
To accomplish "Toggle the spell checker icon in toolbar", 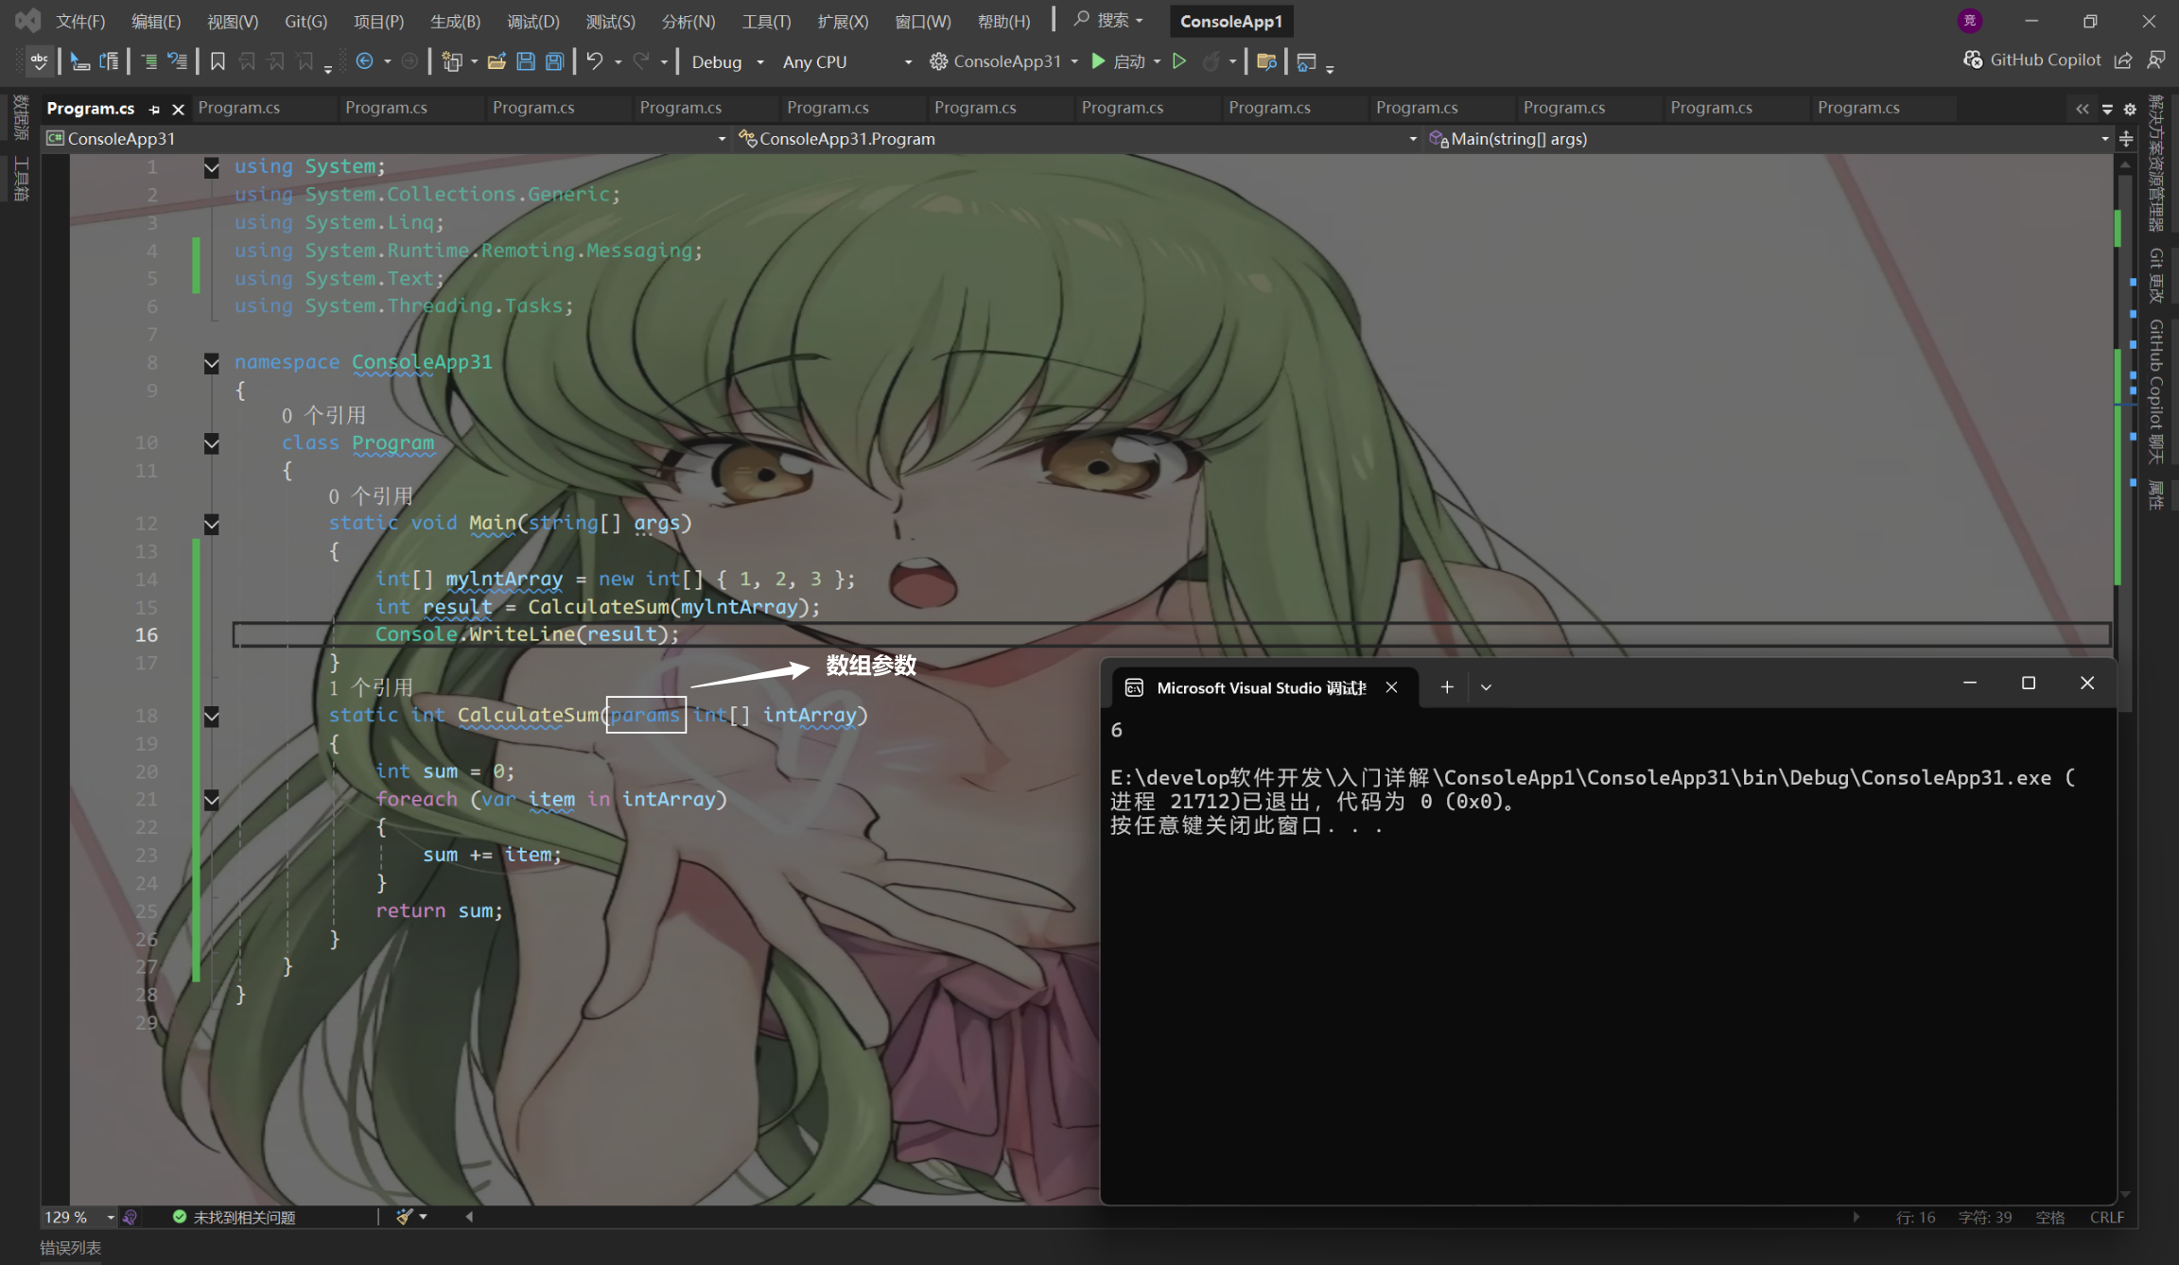I will 39,61.
